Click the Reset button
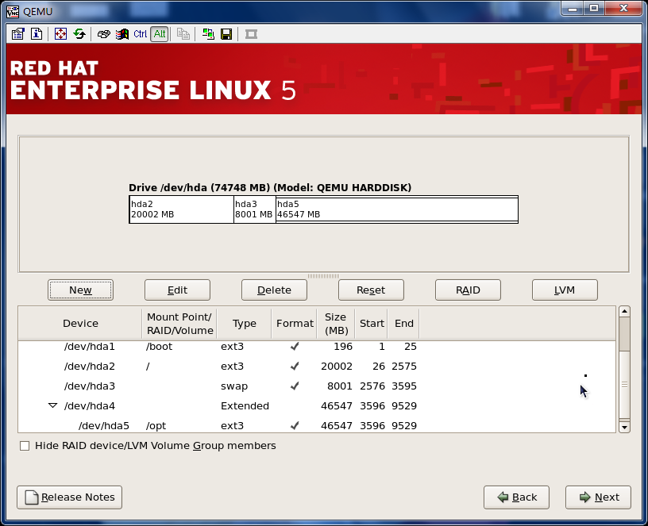The height and width of the screenshot is (526, 648). (x=371, y=290)
